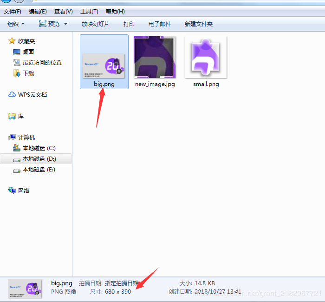This screenshot has height=302, width=325.
Task: Select the small.png thumbnail
Action: pos(206,57)
